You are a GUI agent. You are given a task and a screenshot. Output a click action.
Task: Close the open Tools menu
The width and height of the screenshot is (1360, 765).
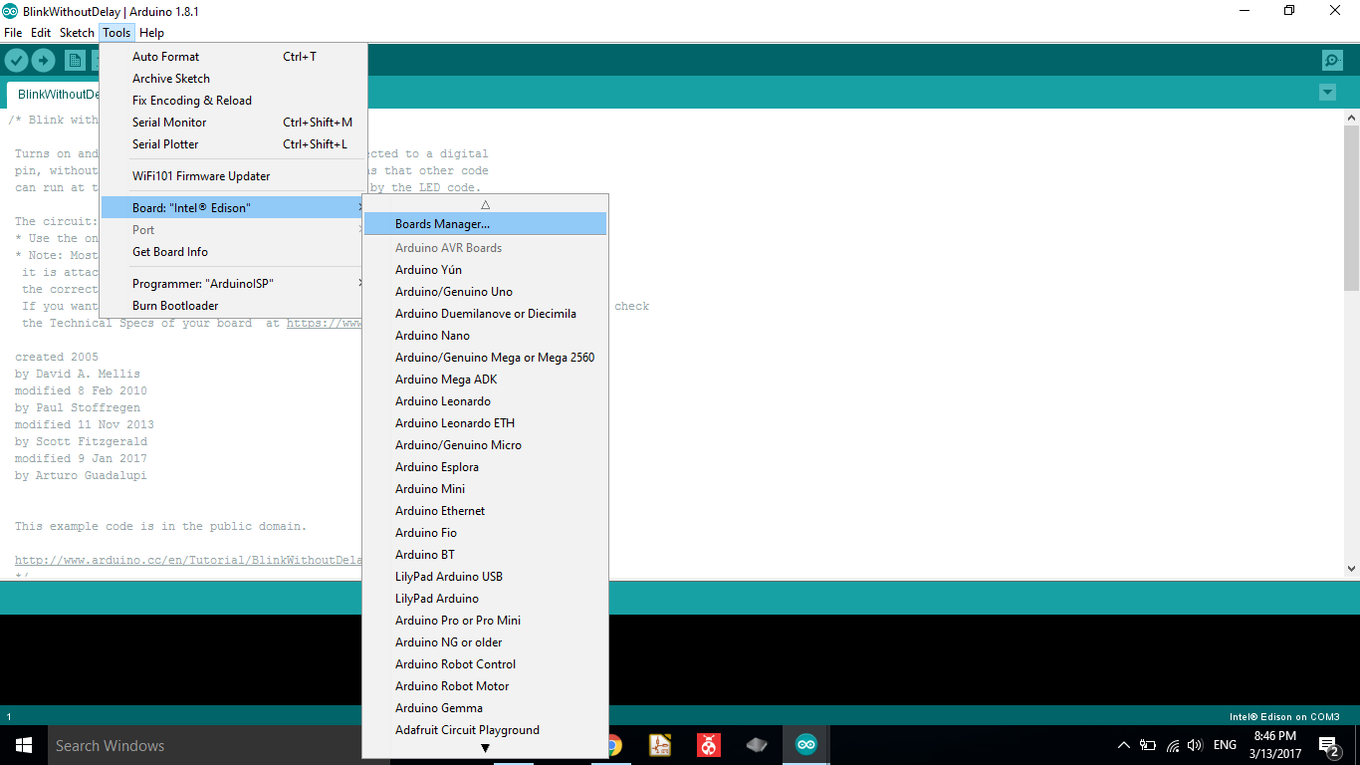click(x=116, y=33)
